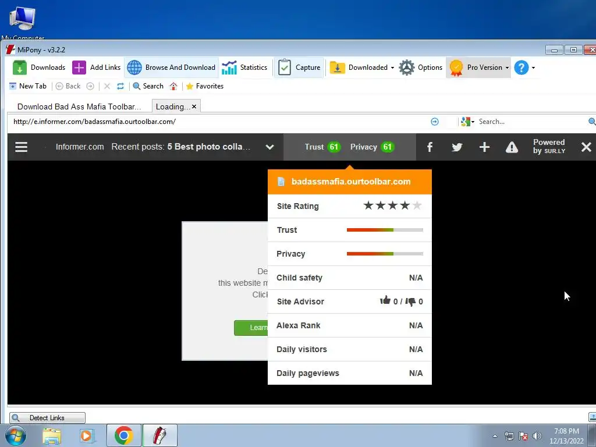Click the Go arrow beside the address bar
This screenshot has height=447, width=596.
pos(434,122)
